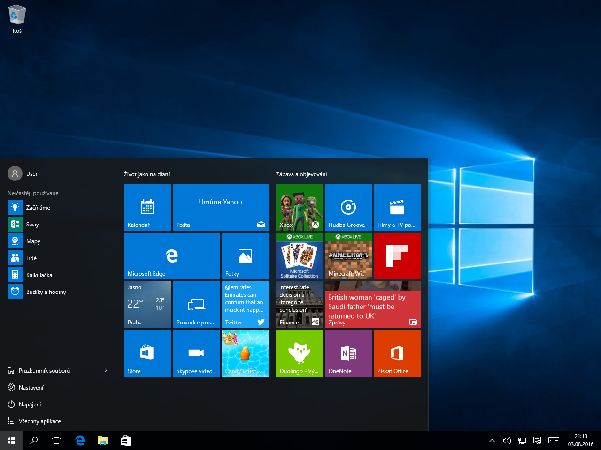Click the Nejčastěji používané heading
Viewport: 601px width, 450px height.
(x=33, y=193)
